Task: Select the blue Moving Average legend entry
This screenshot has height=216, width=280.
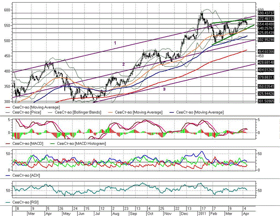Action: point(196,113)
